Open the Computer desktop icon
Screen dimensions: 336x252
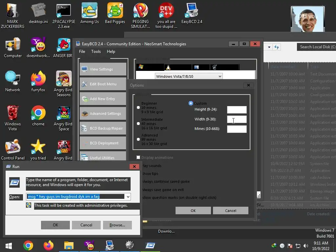pyautogui.click(x=13, y=48)
